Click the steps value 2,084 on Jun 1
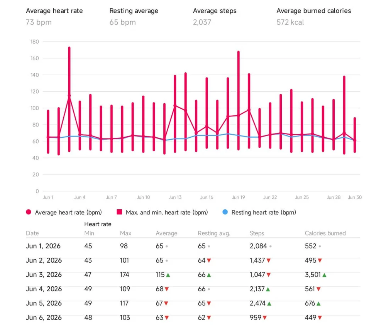386x325 pixels. (x=258, y=246)
